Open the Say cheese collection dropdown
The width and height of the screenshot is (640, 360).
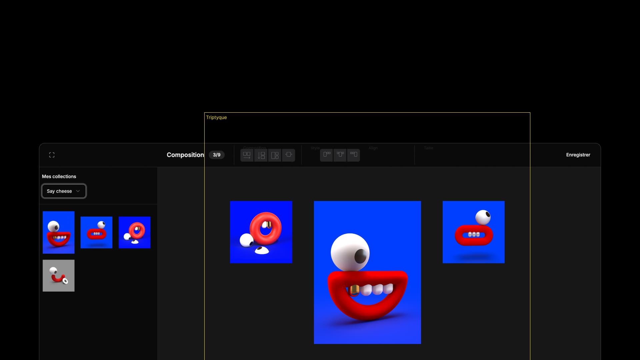pyautogui.click(x=64, y=191)
